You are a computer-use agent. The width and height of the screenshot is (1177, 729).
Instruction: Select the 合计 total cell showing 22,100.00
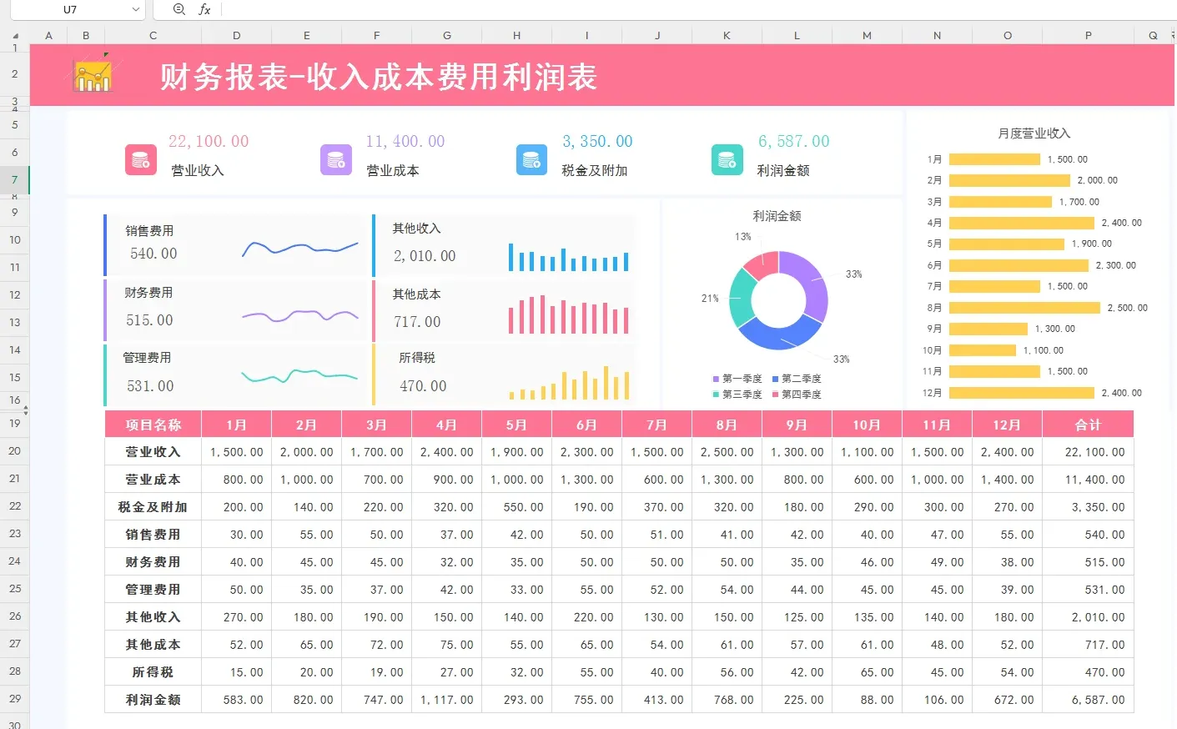(x=1087, y=451)
